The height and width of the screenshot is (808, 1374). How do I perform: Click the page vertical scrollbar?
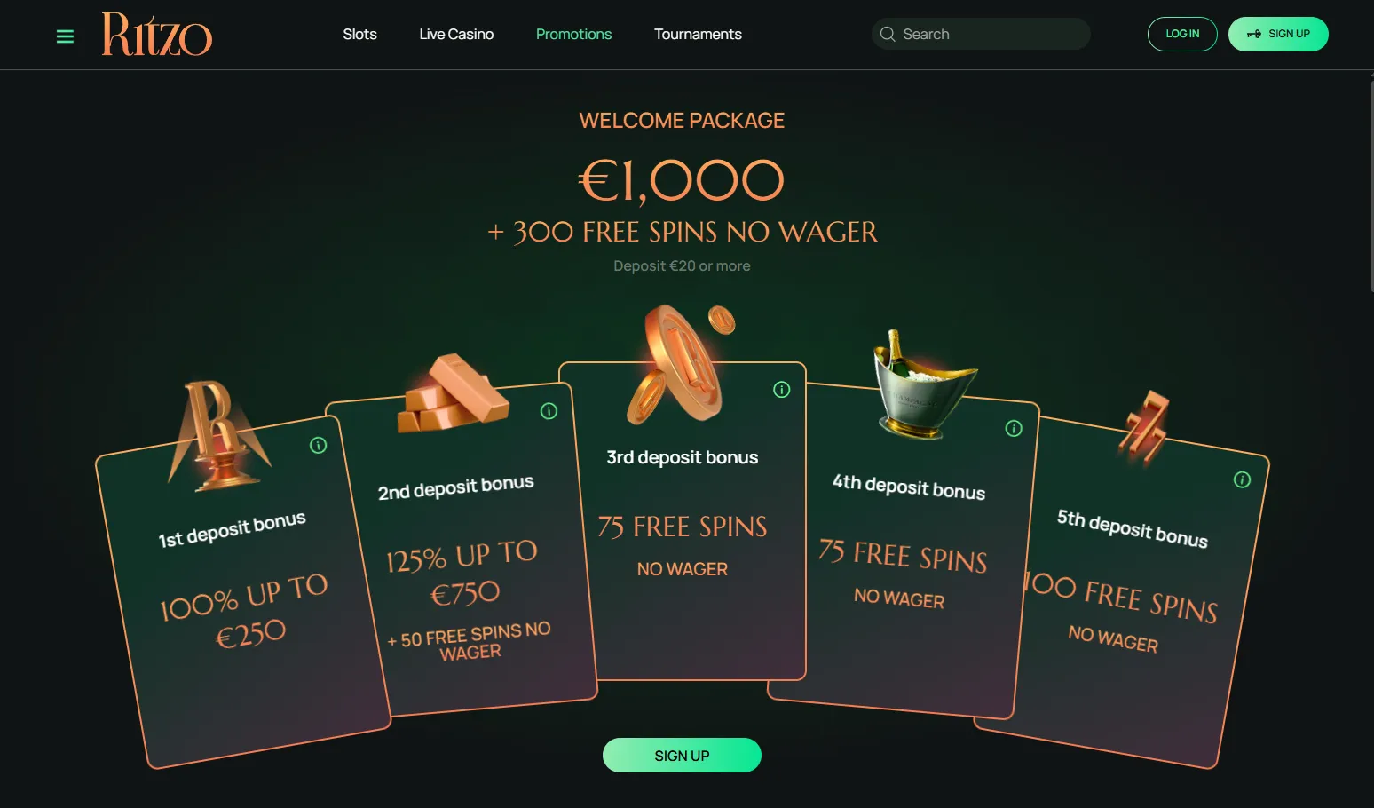[x=1370, y=182]
